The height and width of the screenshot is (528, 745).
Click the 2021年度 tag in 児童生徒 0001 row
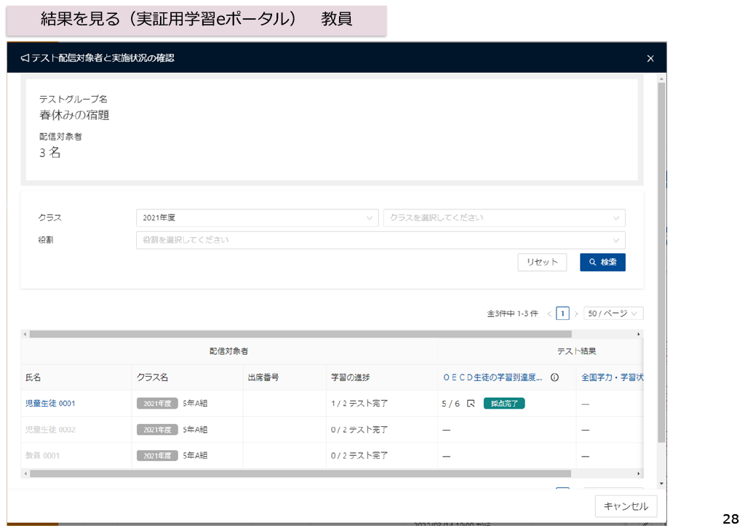[x=157, y=403]
